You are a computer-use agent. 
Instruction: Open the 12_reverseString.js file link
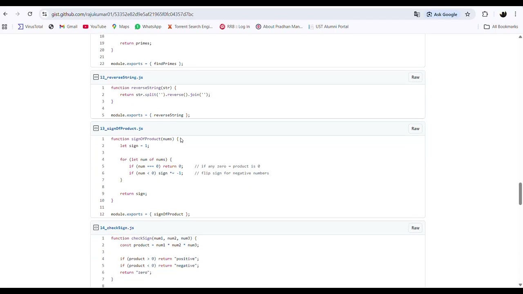(121, 77)
